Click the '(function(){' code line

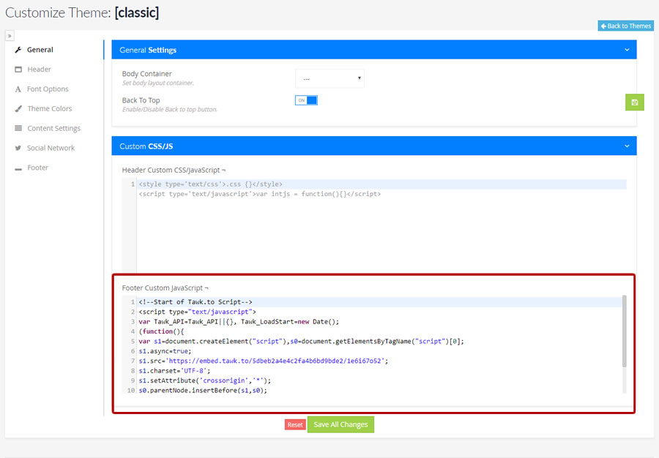[161, 331]
